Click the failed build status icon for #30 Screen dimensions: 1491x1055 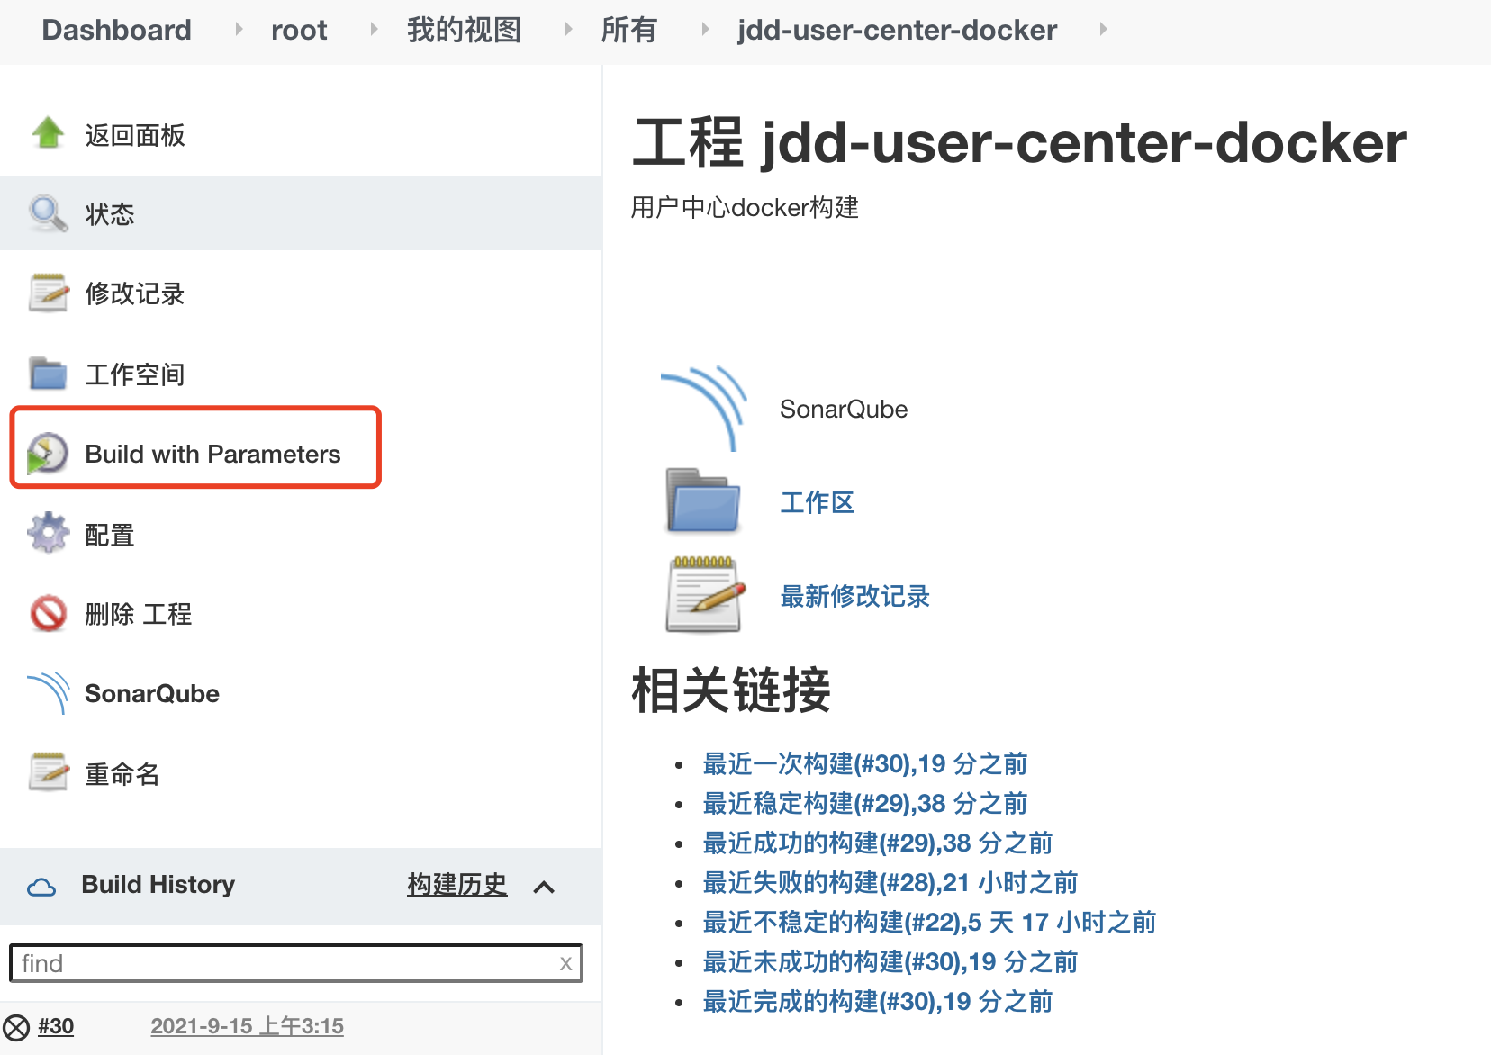click(x=16, y=1027)
